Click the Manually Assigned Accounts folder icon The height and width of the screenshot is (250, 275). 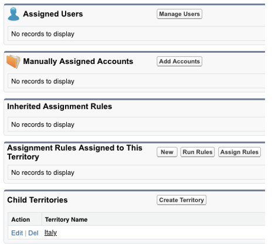(x=13, y=62)
